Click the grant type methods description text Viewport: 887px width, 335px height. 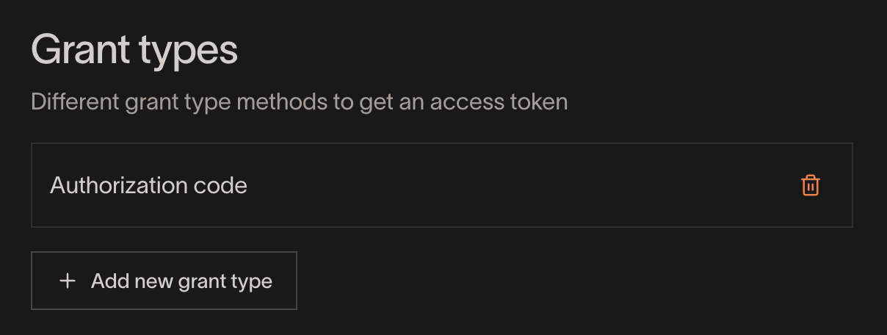pyautogui.click(x=300, y=101)
